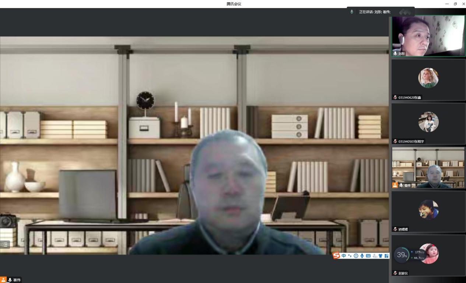Screen dimensions: 466x283
Task: Select 031940503张晓宇 participant tile
Action: click(x=428, y=123)
